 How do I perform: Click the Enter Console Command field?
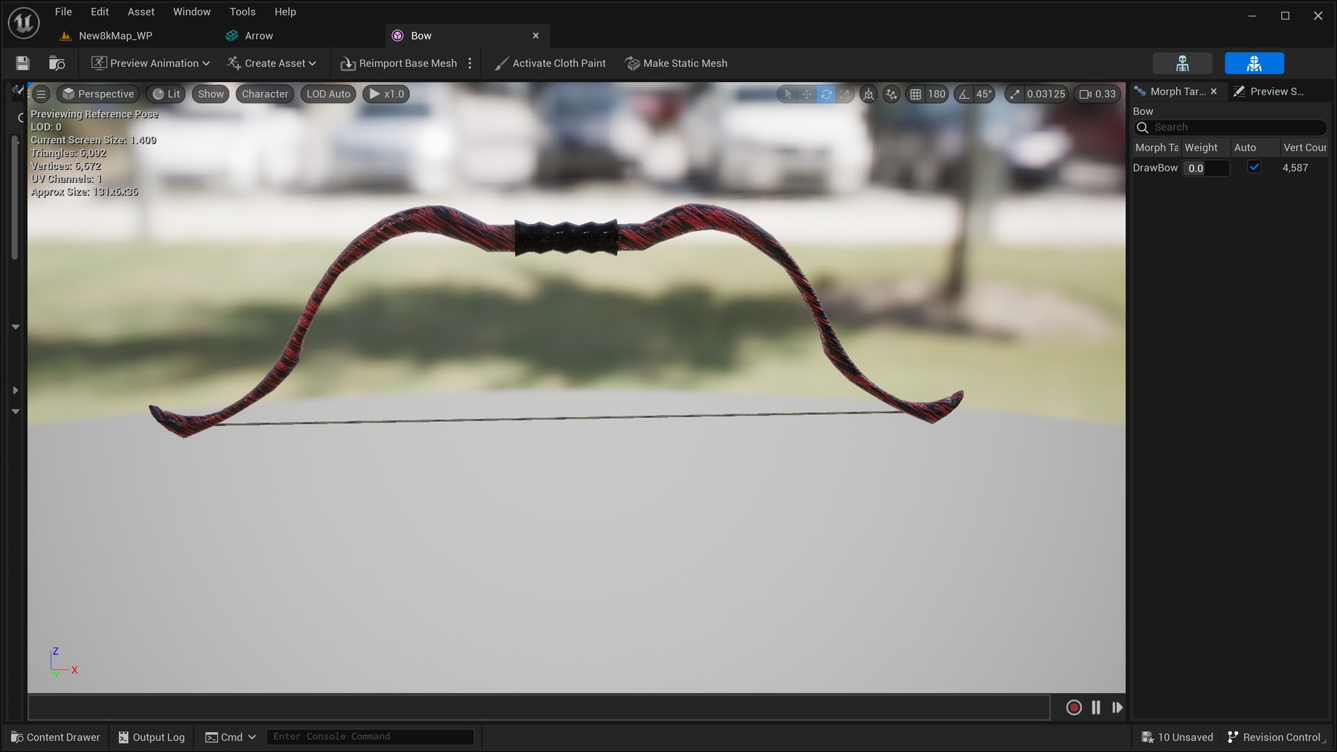[370, 737]
